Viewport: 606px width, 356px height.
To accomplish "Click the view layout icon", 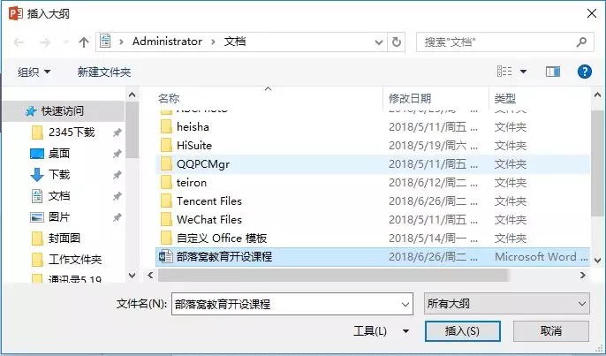I will tap(504, 72).
